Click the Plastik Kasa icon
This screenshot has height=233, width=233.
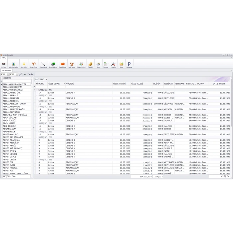[x=62, y=64]
